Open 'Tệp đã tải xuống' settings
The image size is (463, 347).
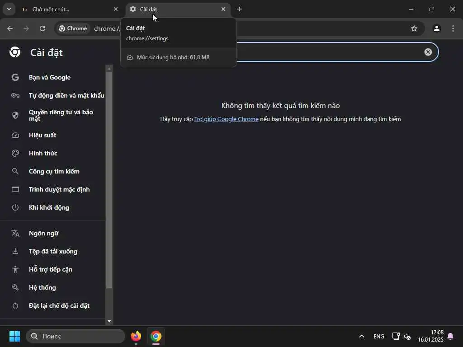click(52, 251)
